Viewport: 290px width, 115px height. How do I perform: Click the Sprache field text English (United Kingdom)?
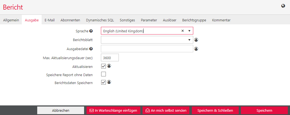coord(123,31)
